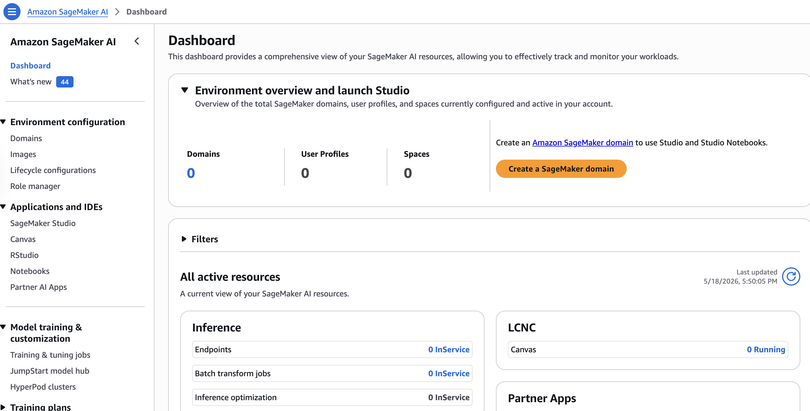This screenshot has width=810, height=411.
Task: Open HyperPod clusters in sidebar
Action: pyautogui.click(x=43, y=387)
